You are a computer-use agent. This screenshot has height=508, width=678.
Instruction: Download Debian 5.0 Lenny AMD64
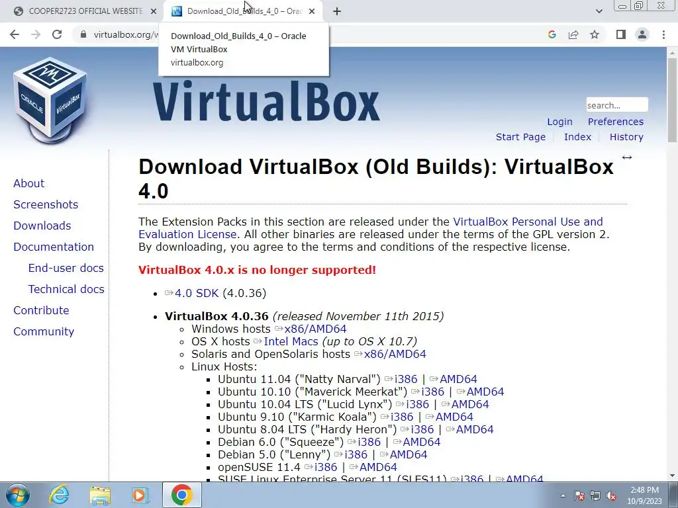click(x=408, y=454)
